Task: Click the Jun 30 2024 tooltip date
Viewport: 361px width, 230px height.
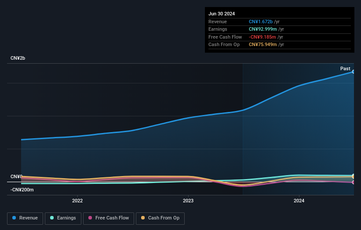Action: (x=222, y=14)
